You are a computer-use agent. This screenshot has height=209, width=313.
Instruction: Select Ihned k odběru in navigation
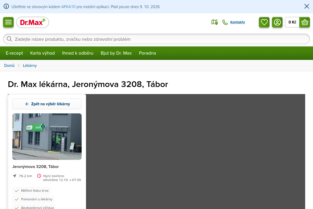click(x=78, y=53)
